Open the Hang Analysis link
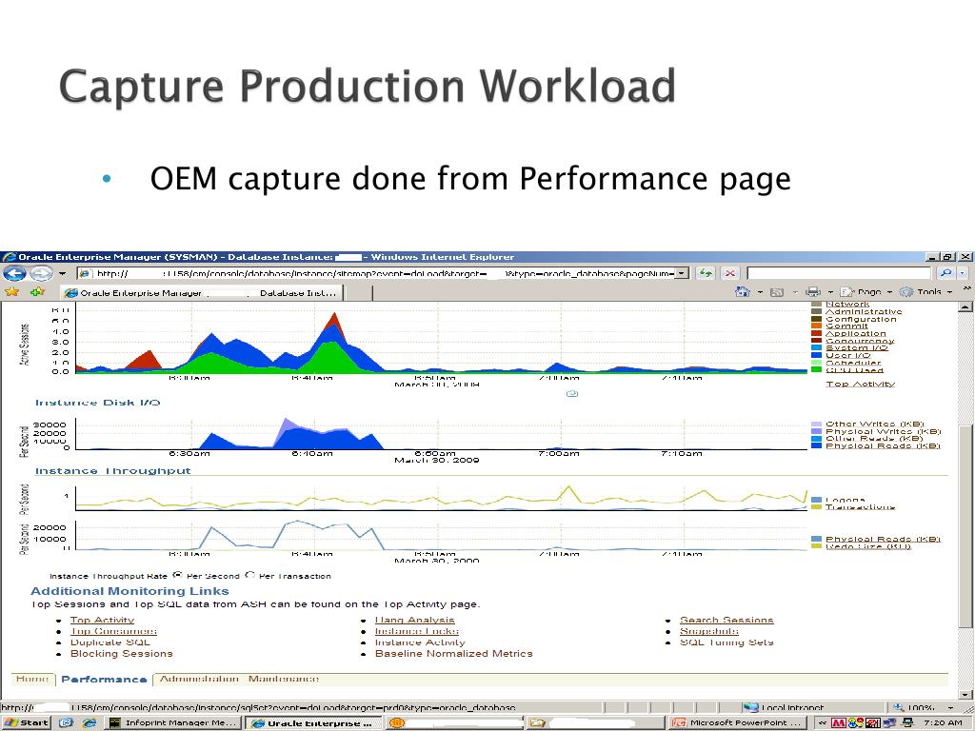975x731 pixels. (414, 620)
